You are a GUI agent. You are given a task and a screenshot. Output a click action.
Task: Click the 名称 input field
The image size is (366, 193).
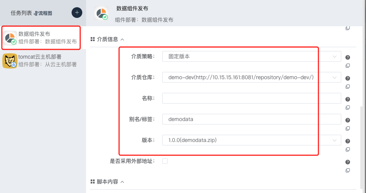click(x=251, y=98)
